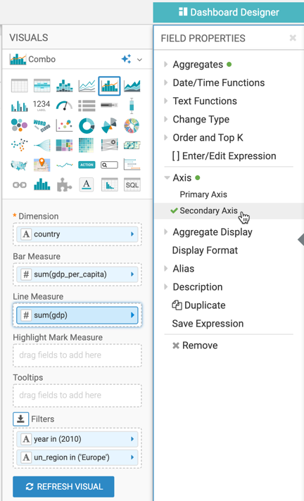Choose the Gauge visual icon
Image resolution: width=304 pixels, height=501 pixels.
coord(64,106)
